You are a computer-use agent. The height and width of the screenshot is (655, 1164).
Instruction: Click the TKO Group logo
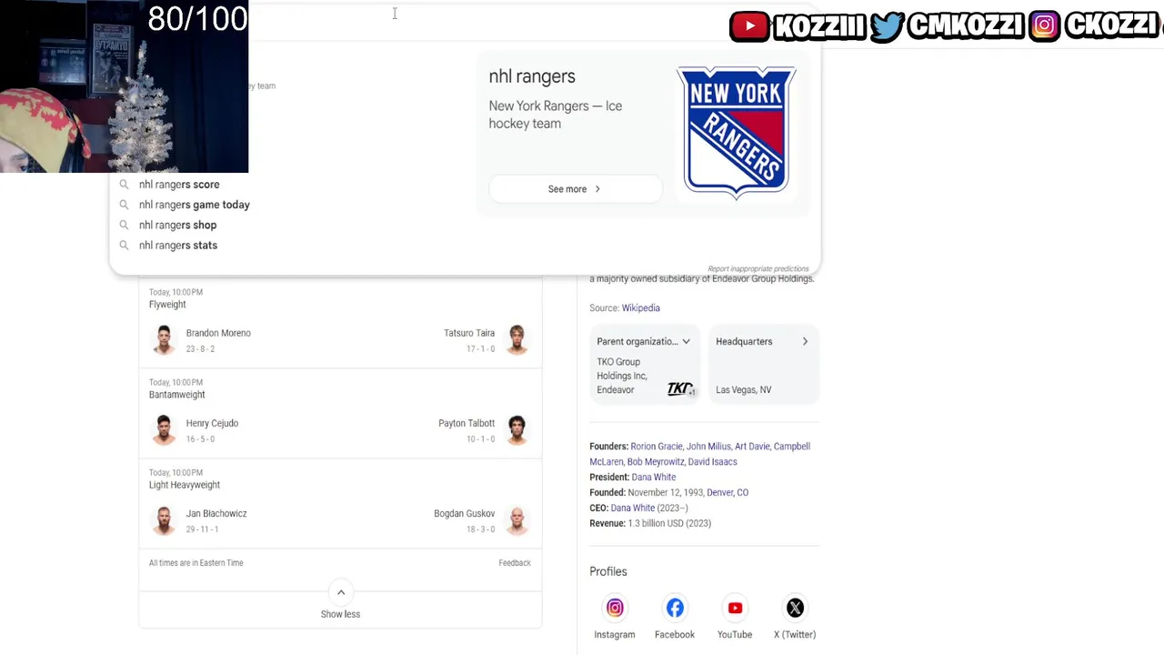tap(681, 388)
